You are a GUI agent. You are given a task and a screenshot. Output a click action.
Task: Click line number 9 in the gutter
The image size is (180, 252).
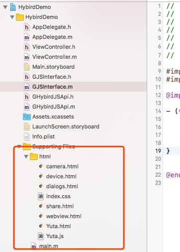[160, 71]
